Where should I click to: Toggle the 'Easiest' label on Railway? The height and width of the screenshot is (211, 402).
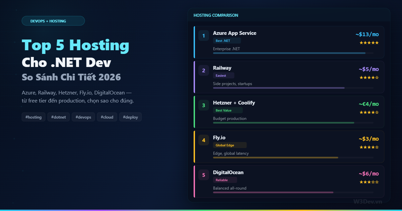pyautogui.click(x=223, y=75)
